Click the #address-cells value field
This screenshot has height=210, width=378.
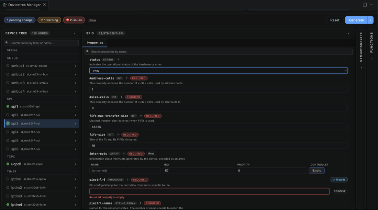point(219,89)
